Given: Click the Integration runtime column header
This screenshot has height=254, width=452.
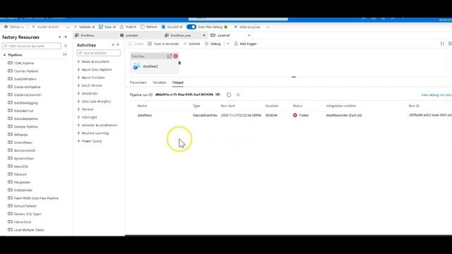Looking at the screenshot, I should click(340, 106).
